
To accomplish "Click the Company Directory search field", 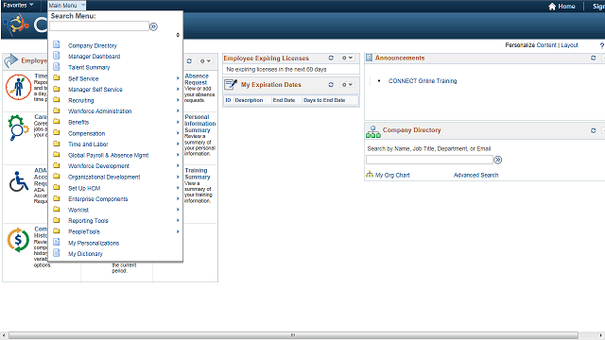I will click(x=429, y=160).
